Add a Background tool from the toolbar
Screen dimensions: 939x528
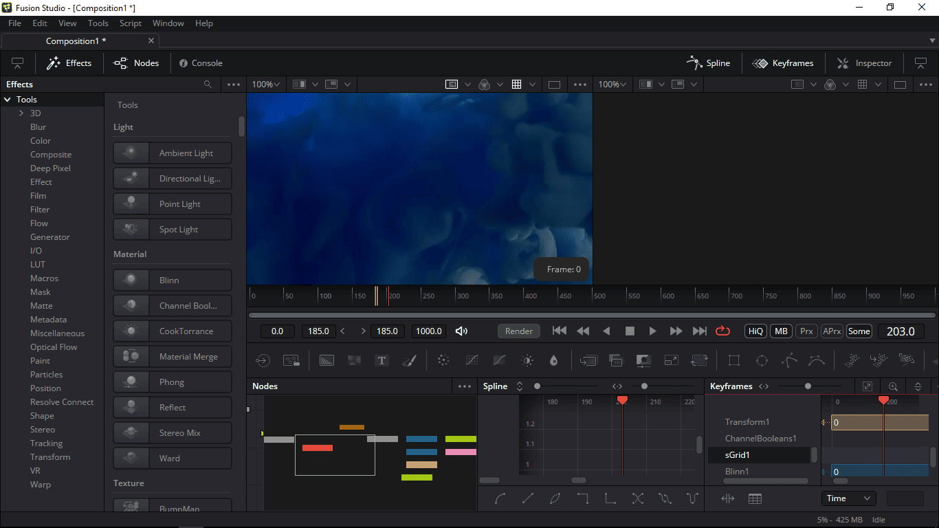point(327,360)
